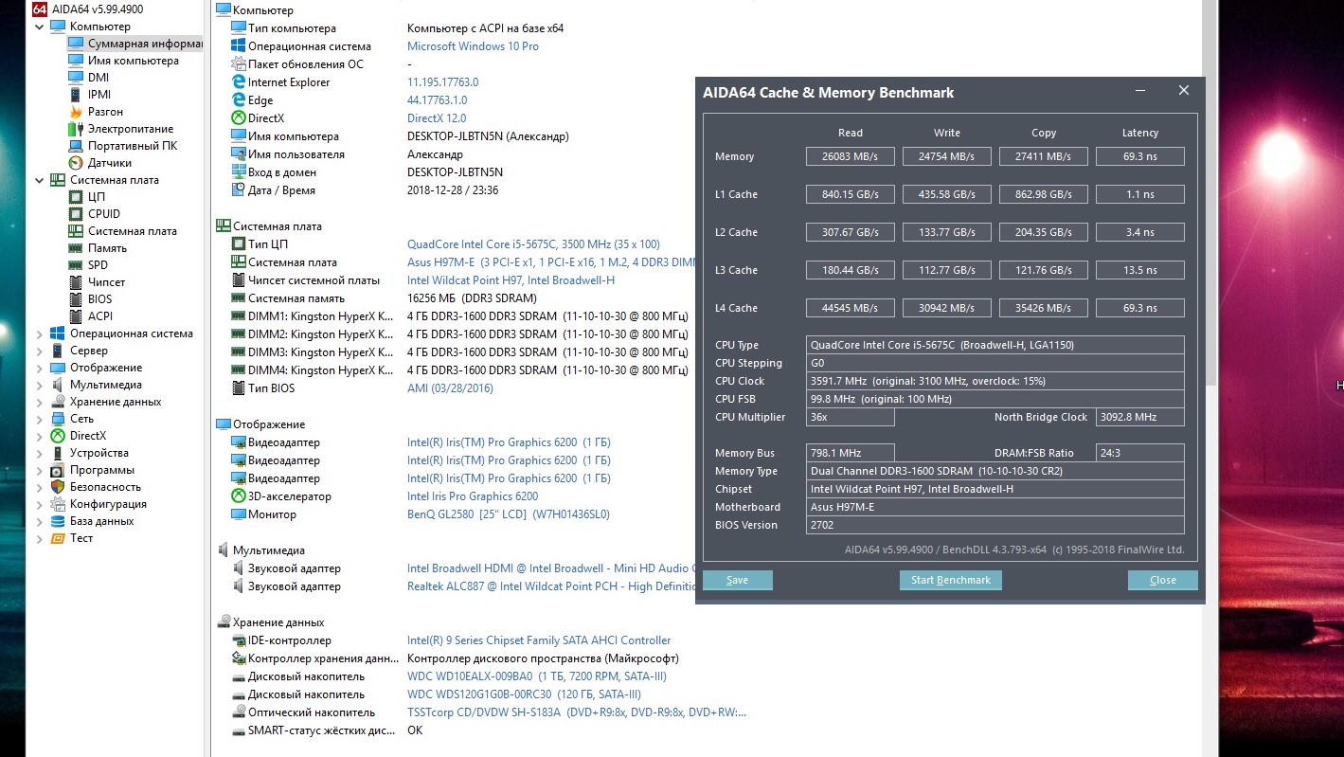The width and height of the screenshot is (1344, 757).
Task: Click the Хранение данных icon in tree
Action: [x=58, y=402]
